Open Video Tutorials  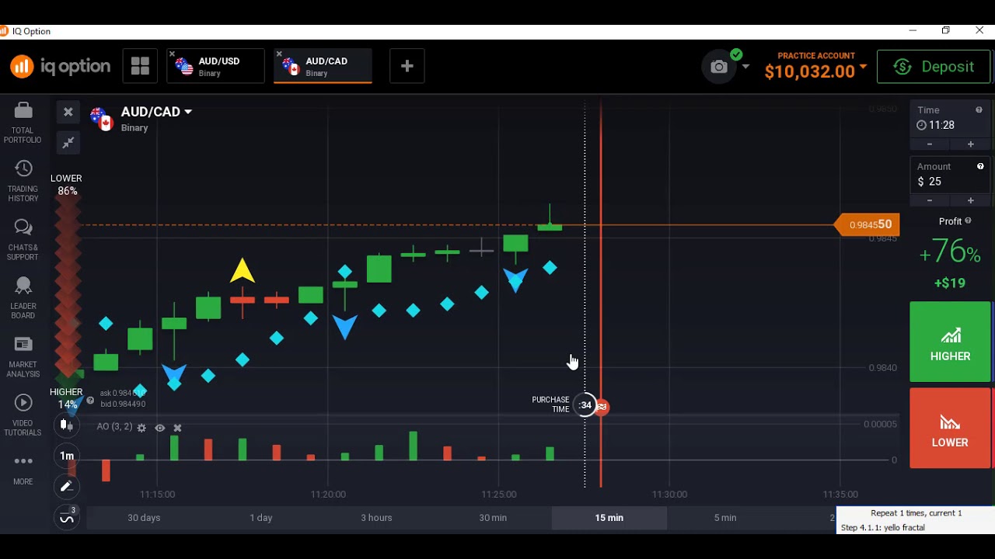(x=23, y=416)
